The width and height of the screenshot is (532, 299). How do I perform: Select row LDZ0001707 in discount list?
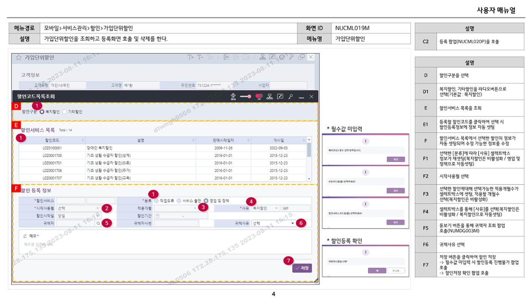pos(163,178)
